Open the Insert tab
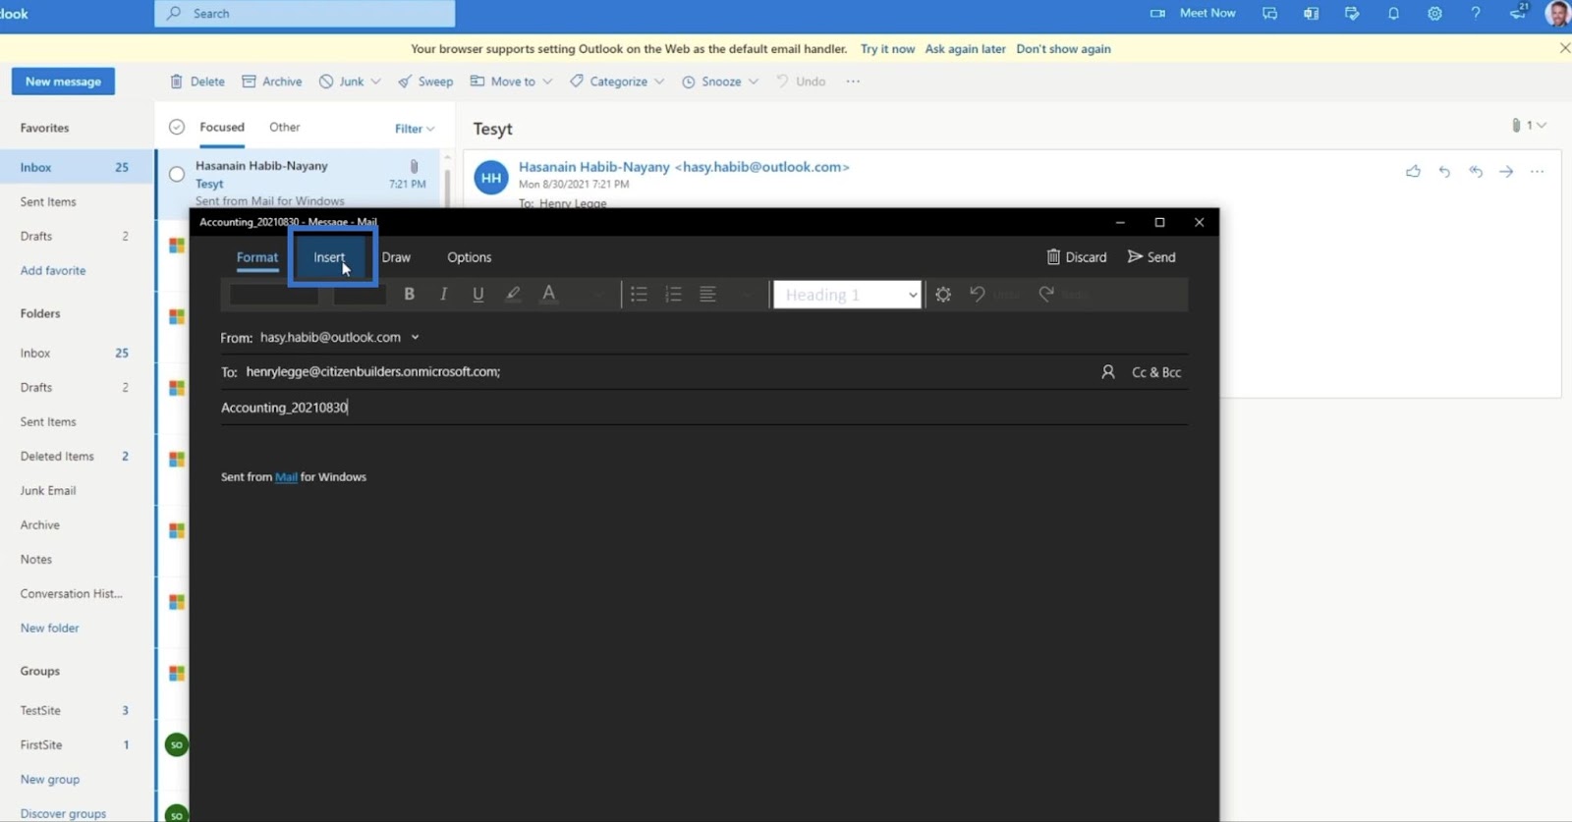 (329, 257)
